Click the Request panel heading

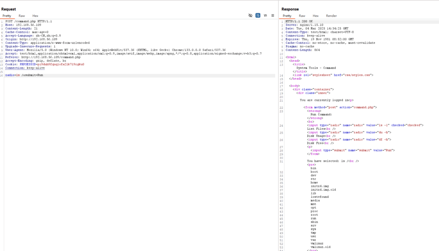(x=9, y=9)
